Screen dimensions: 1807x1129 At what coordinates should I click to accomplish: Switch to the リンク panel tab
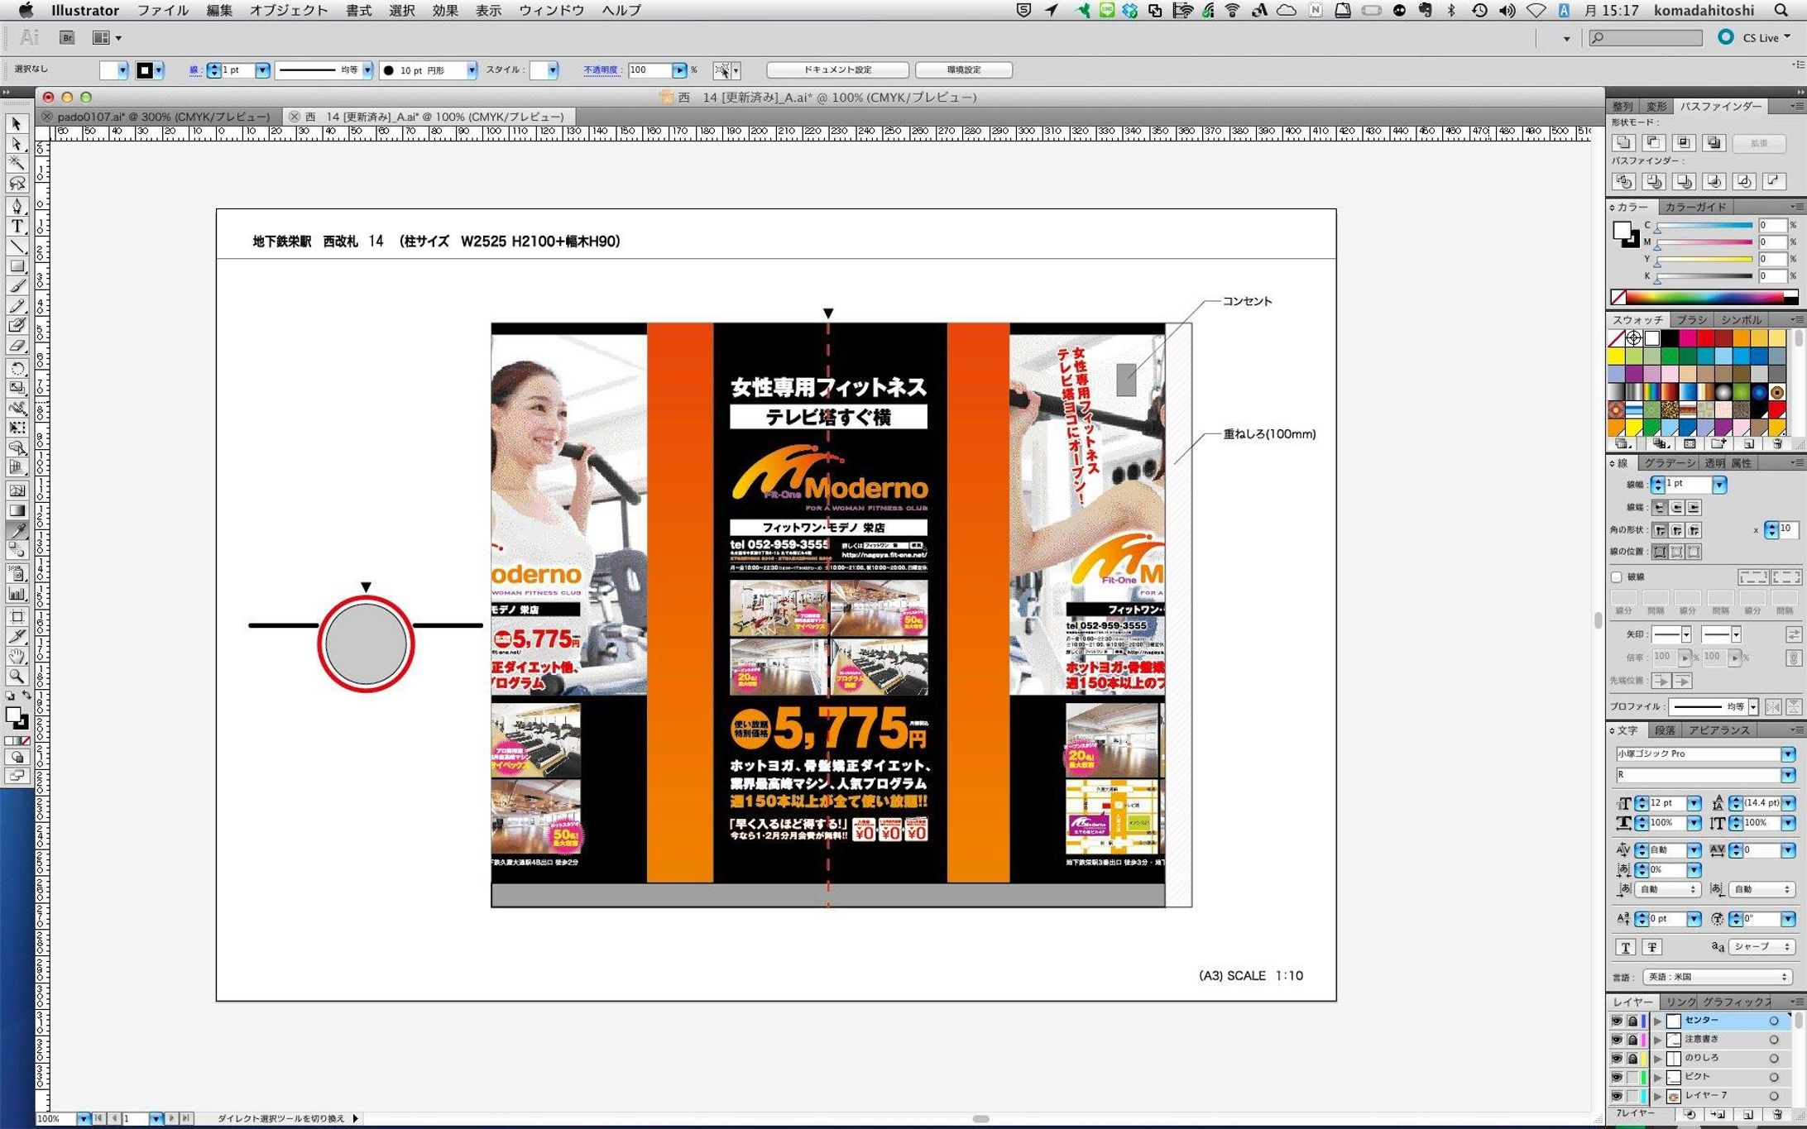1681,1002
